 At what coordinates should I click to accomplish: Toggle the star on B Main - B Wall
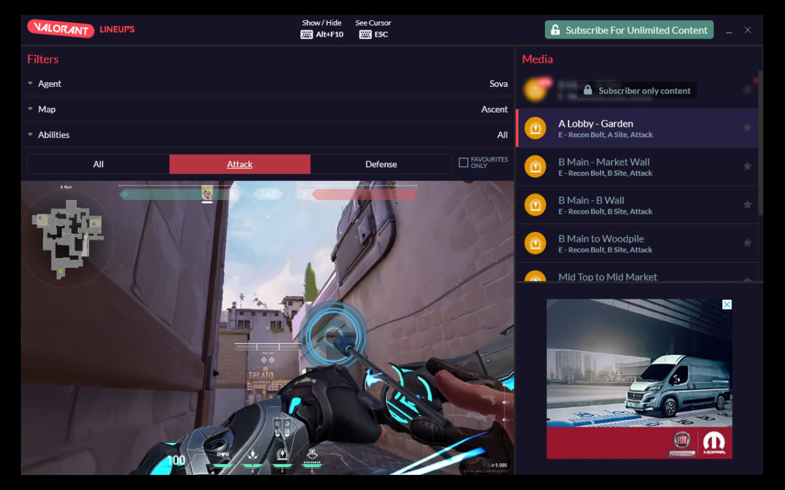click(x=747, y=204)
